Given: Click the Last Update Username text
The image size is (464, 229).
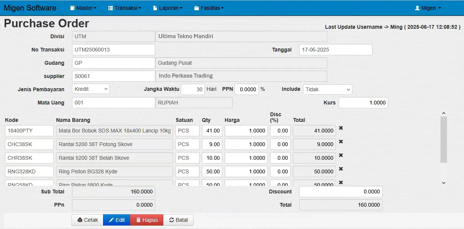Looking at the screenshot, I should [x=393, y=27].
